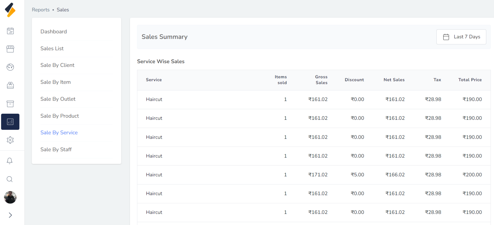
Task: Open the calendar appointments sidebar icon
Action: pos(10,31)
